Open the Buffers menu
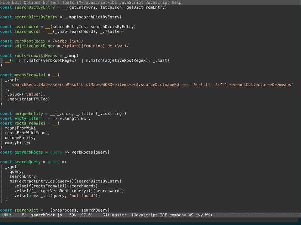This screenshot has height=225, width=301. pos(51,3)
